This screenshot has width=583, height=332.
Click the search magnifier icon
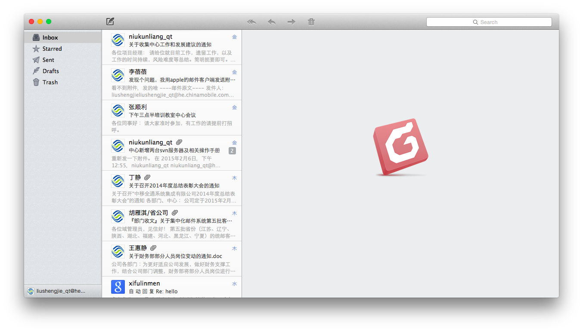click(x=475, y=22)
